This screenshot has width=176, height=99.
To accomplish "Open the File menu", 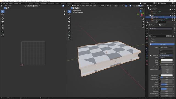I will [4, 3].
